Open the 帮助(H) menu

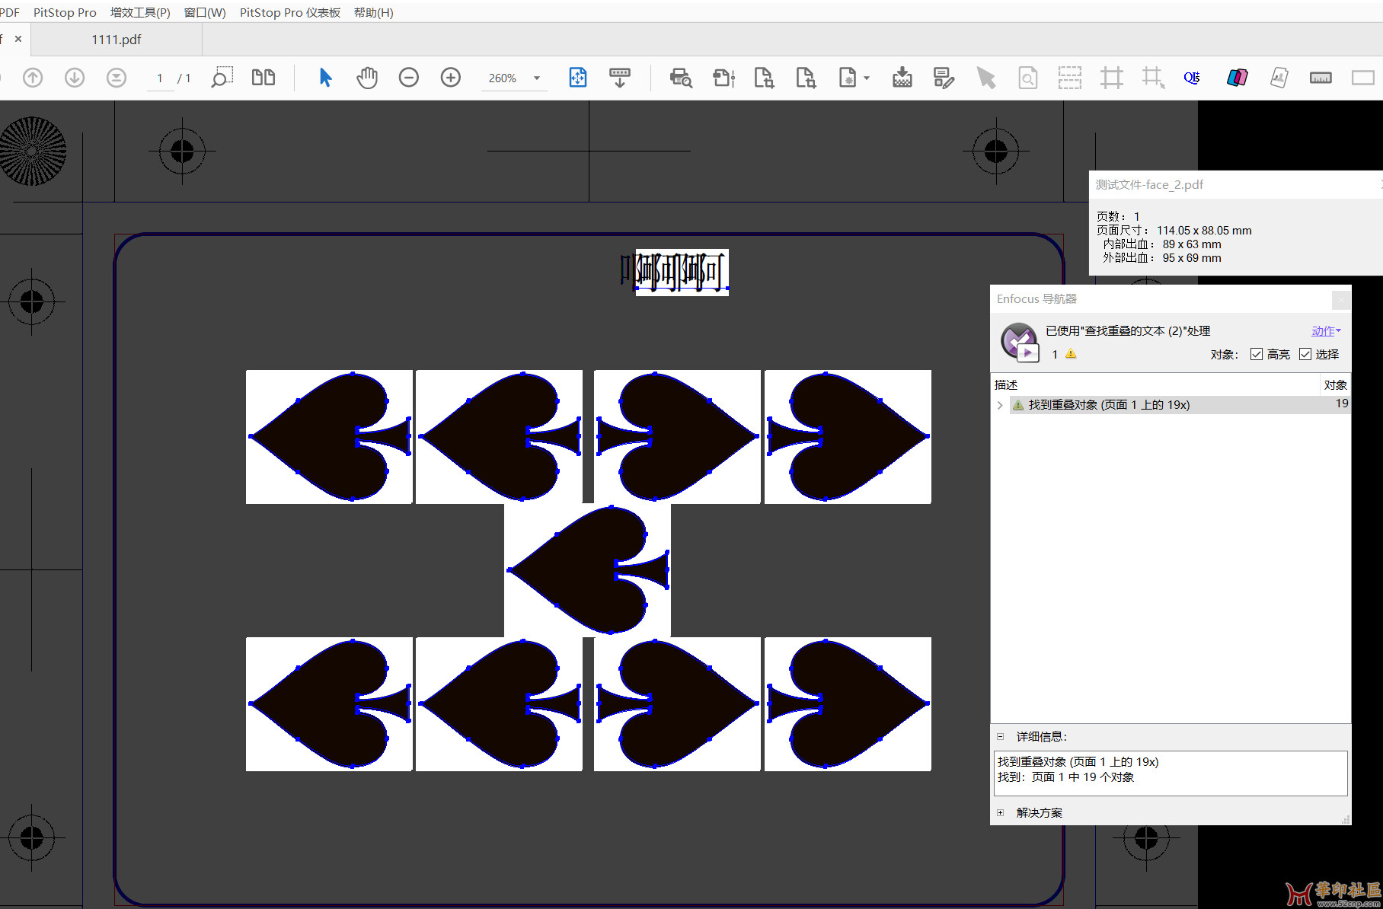tap(373, 12)
